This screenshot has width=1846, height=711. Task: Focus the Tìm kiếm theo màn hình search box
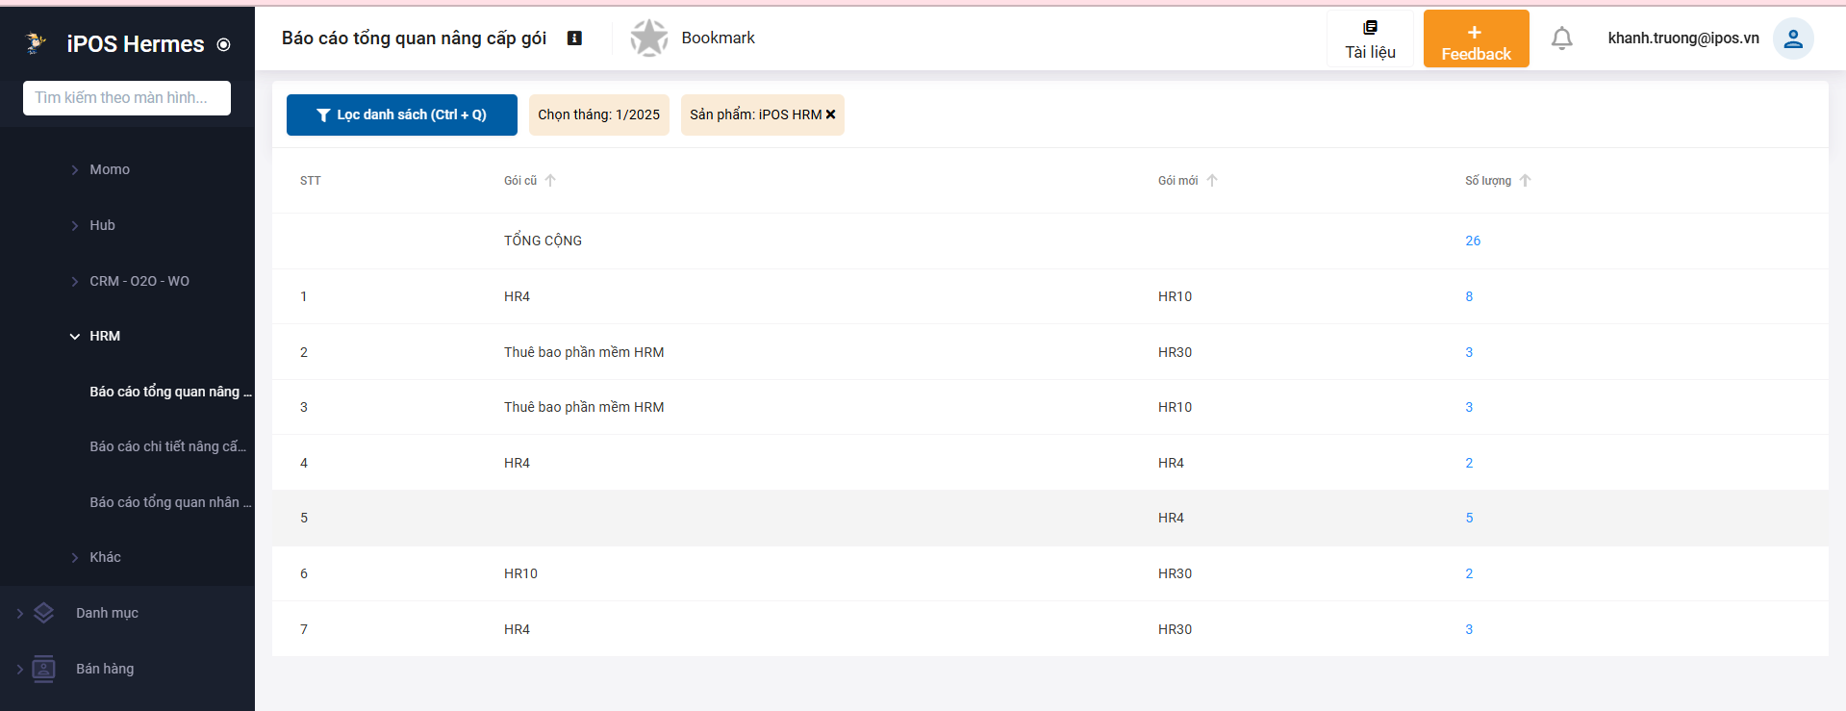point(127,97)
